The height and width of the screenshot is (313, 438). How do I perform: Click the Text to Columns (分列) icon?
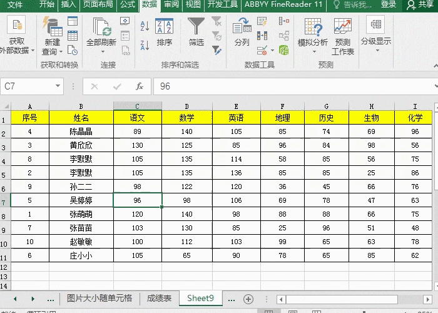coord(242,28)
